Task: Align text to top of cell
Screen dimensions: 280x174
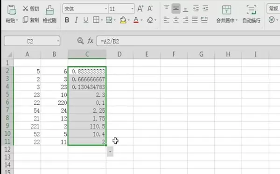Action: click(167, 7)
